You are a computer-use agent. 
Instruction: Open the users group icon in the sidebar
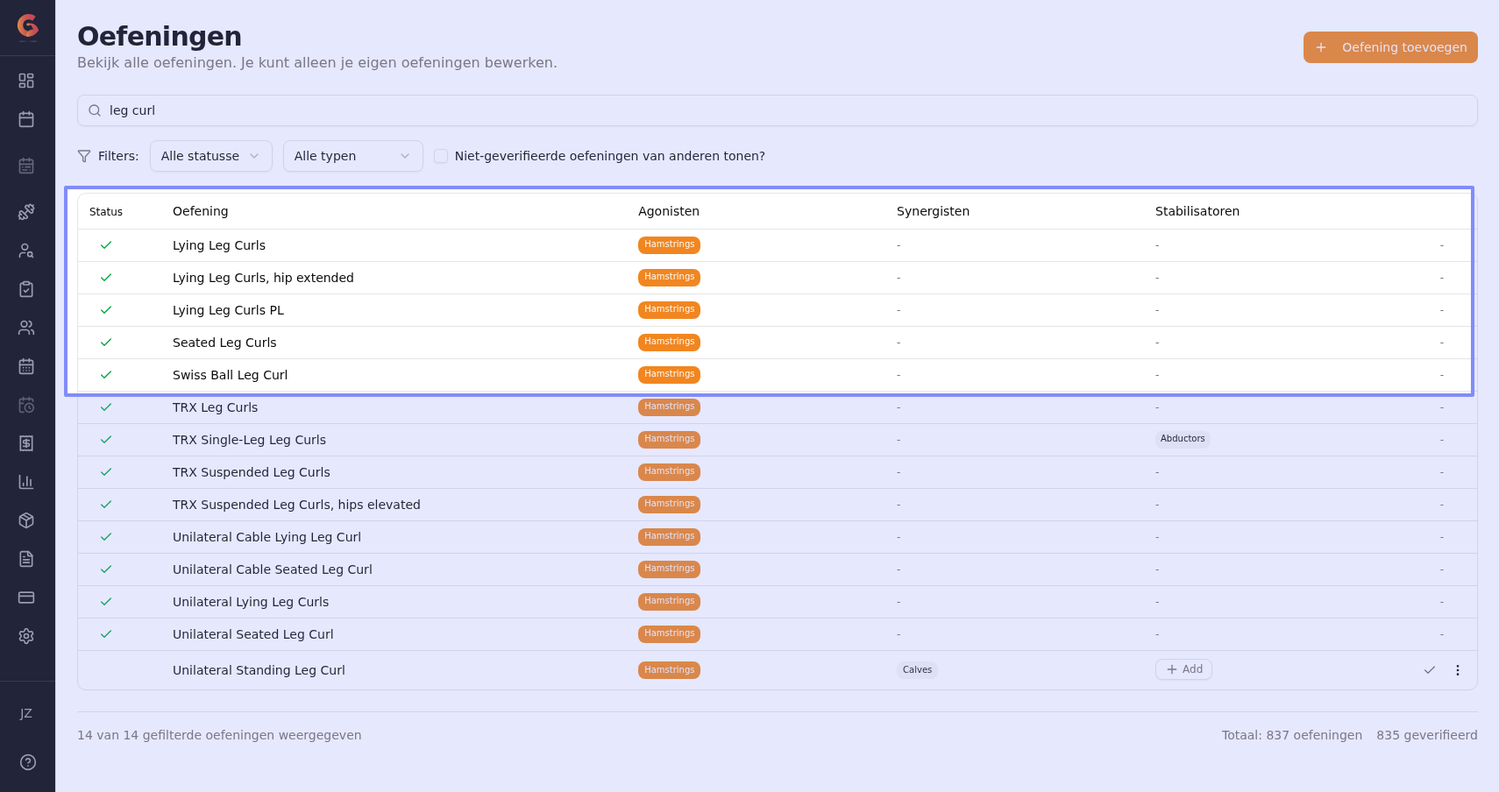pyautogui.click(x=26, y=328)
